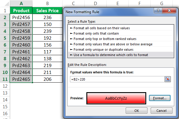Choose 'Format only cells that contain'
179x119 pixels.
click(121, 33)
